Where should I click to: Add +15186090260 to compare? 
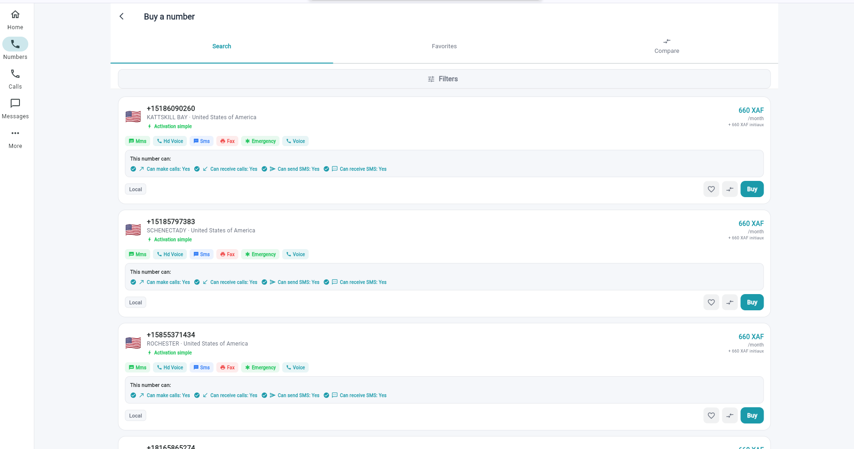pos(730,189)
